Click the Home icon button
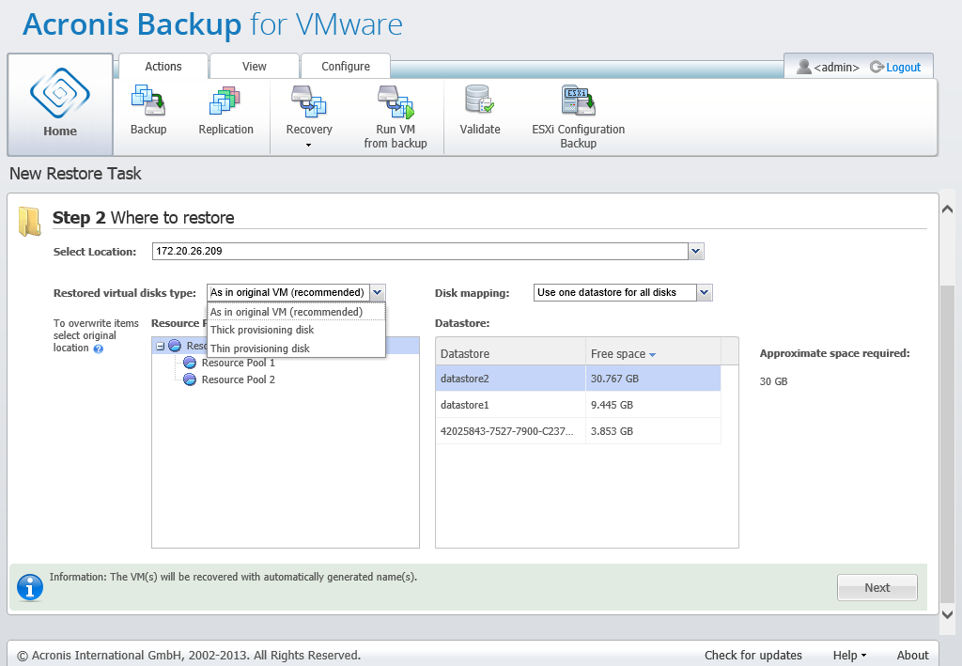Viewport: 962px width, 666px height. click(60, 103)
